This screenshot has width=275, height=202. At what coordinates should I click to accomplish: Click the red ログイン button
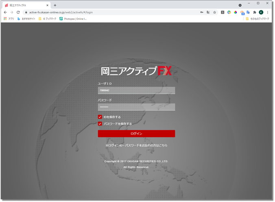pyautogui.click(x=136, y=133)
